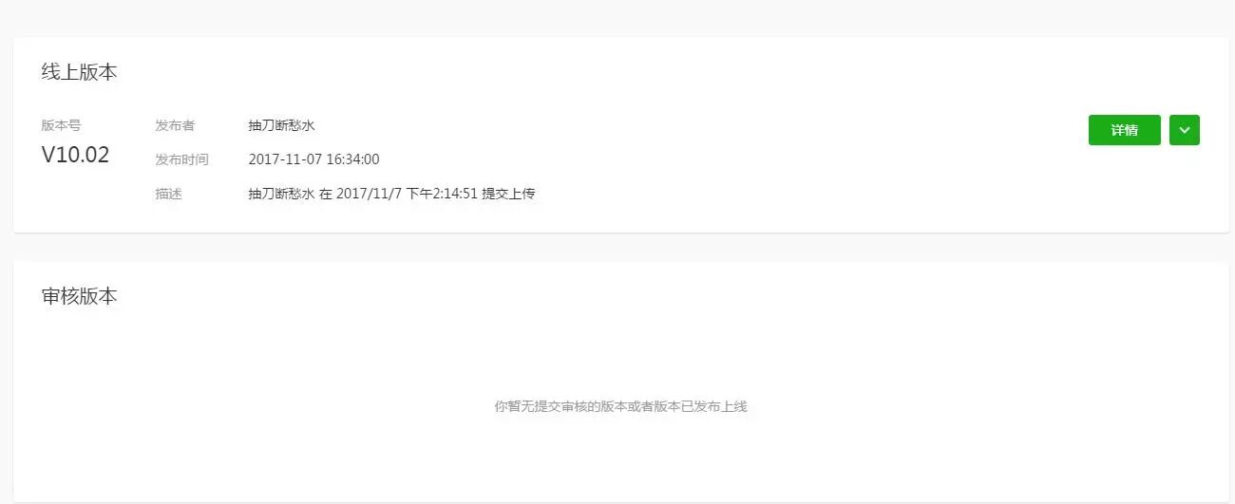Expand the green chevron dropdown next to 详情

1184,130
